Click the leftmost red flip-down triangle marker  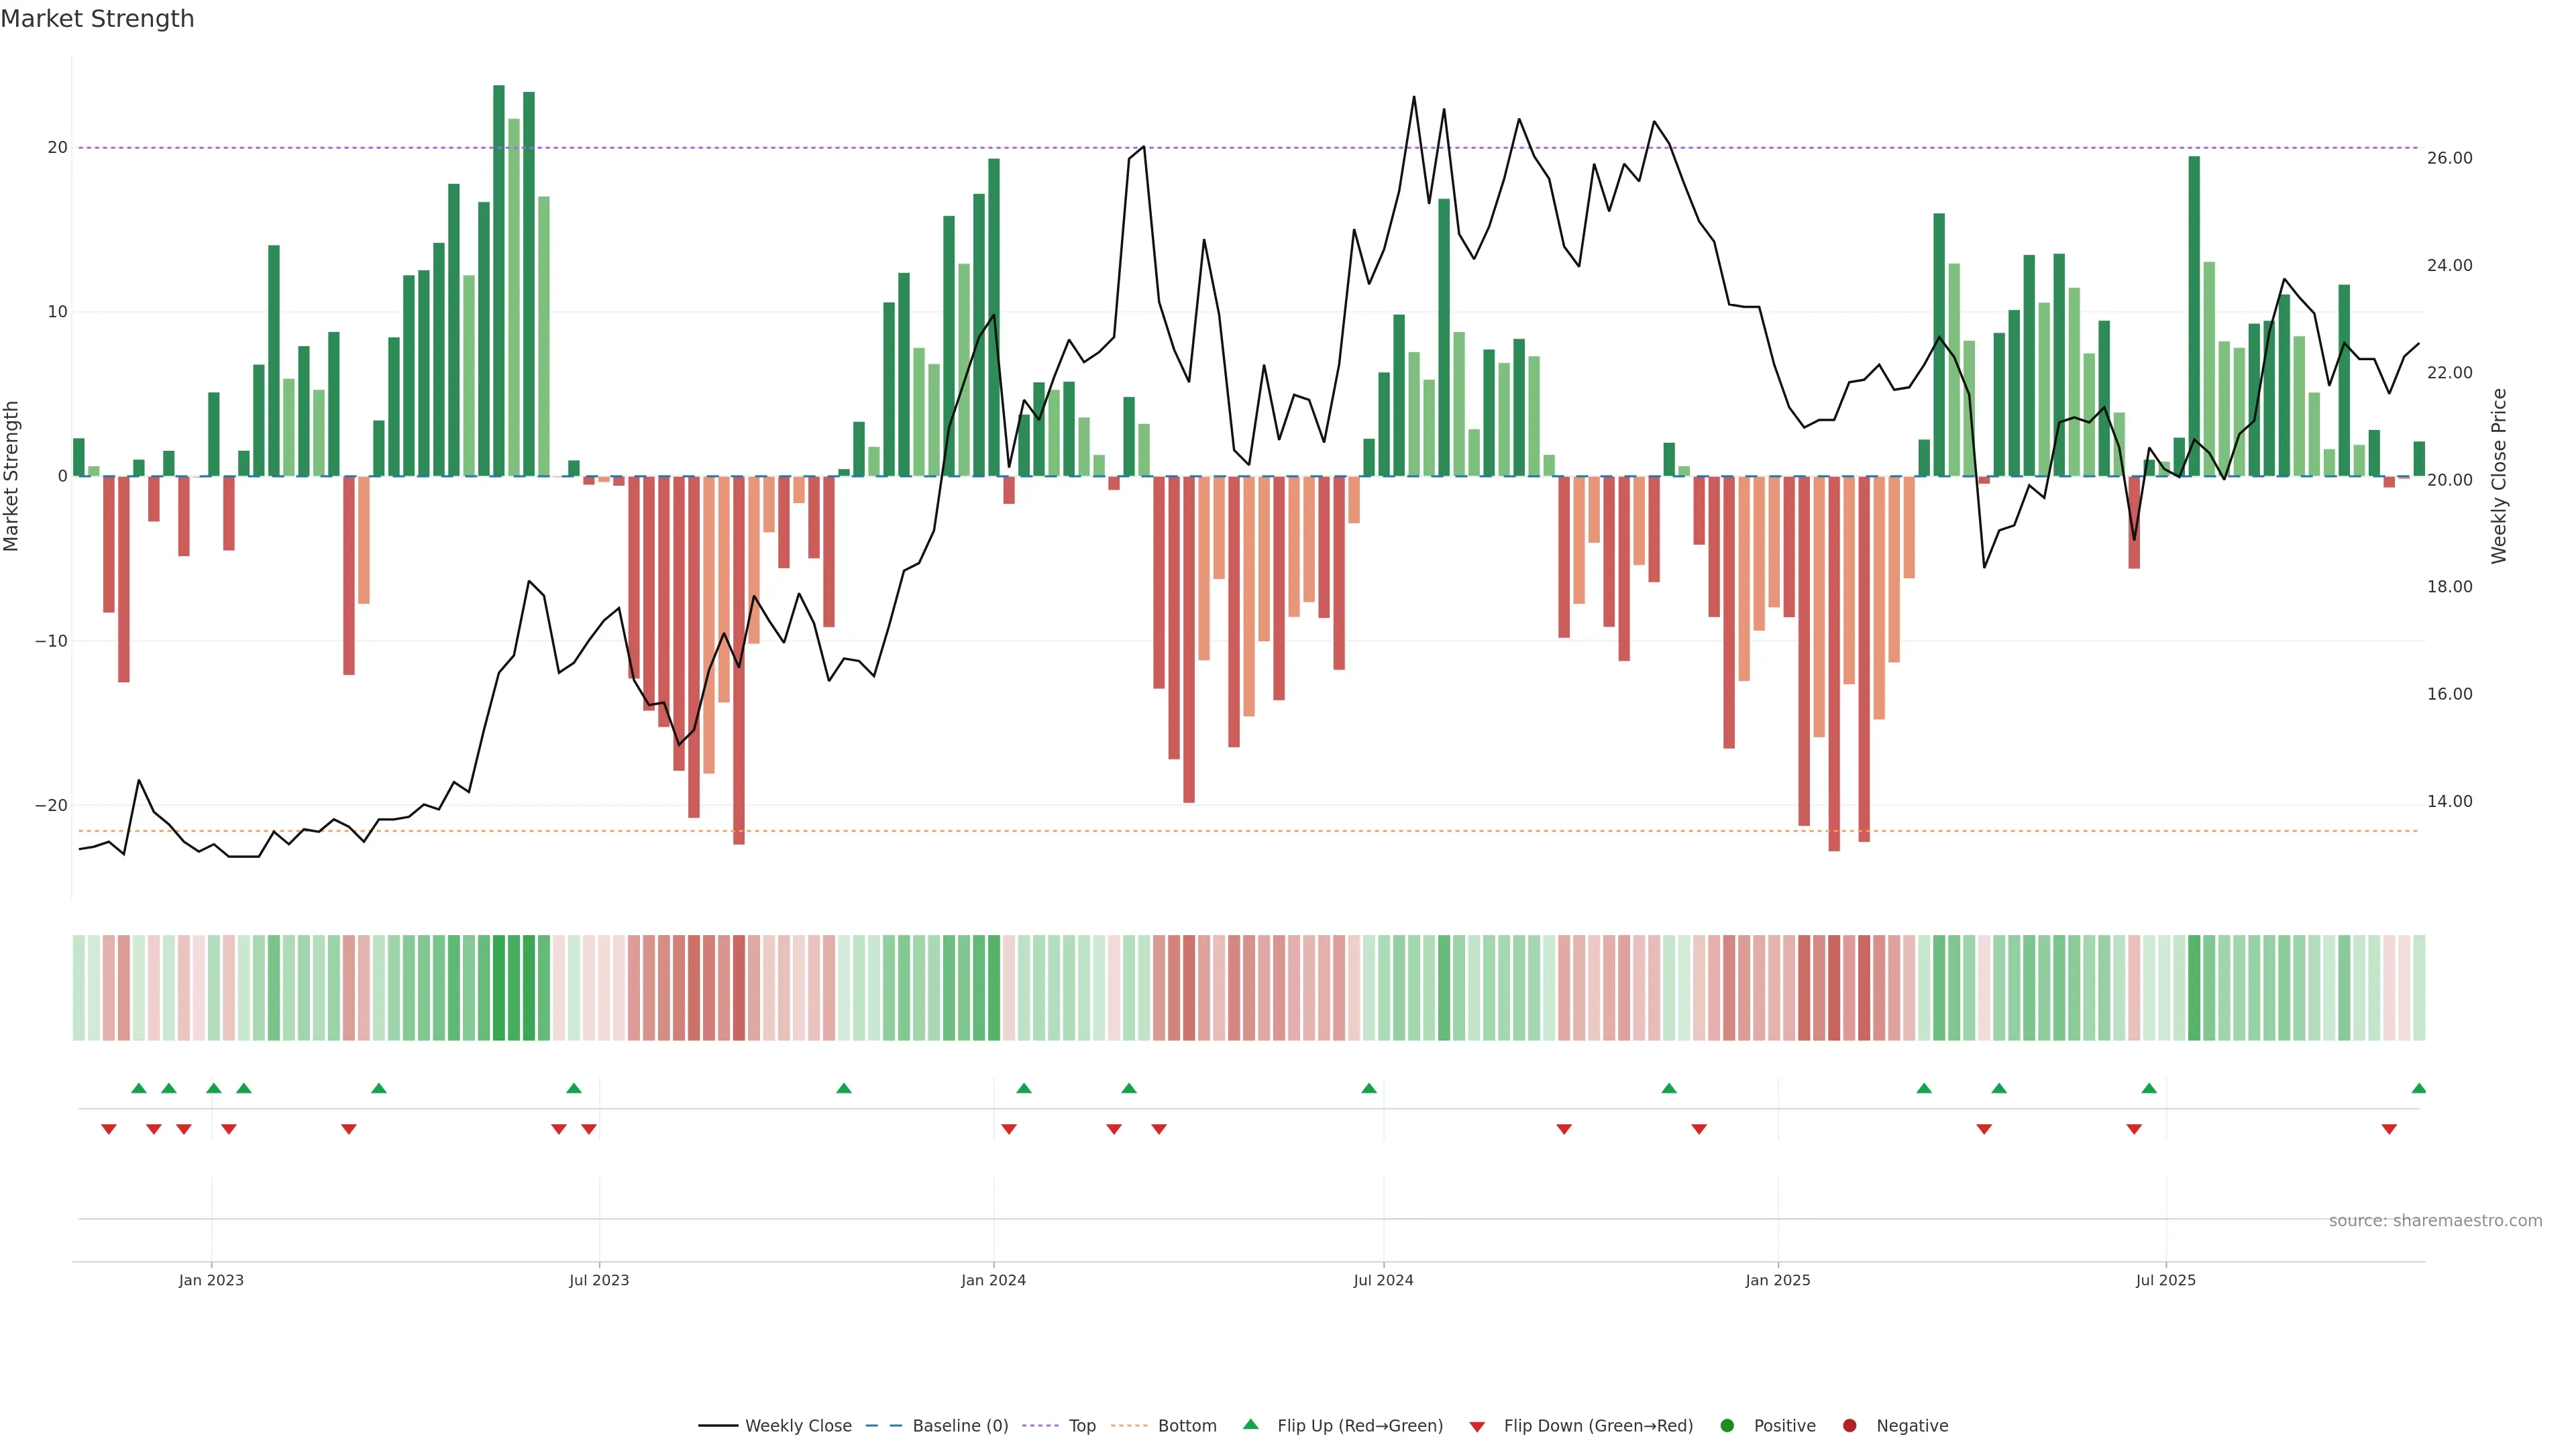[109, 1129]
